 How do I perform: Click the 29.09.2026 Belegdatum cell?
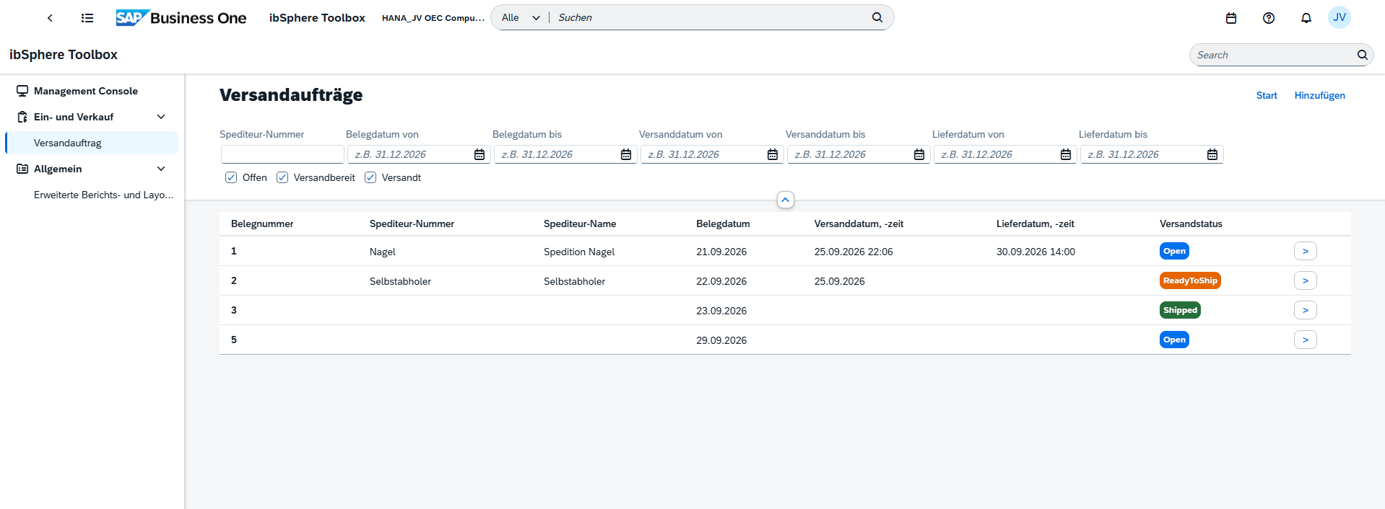721,340
